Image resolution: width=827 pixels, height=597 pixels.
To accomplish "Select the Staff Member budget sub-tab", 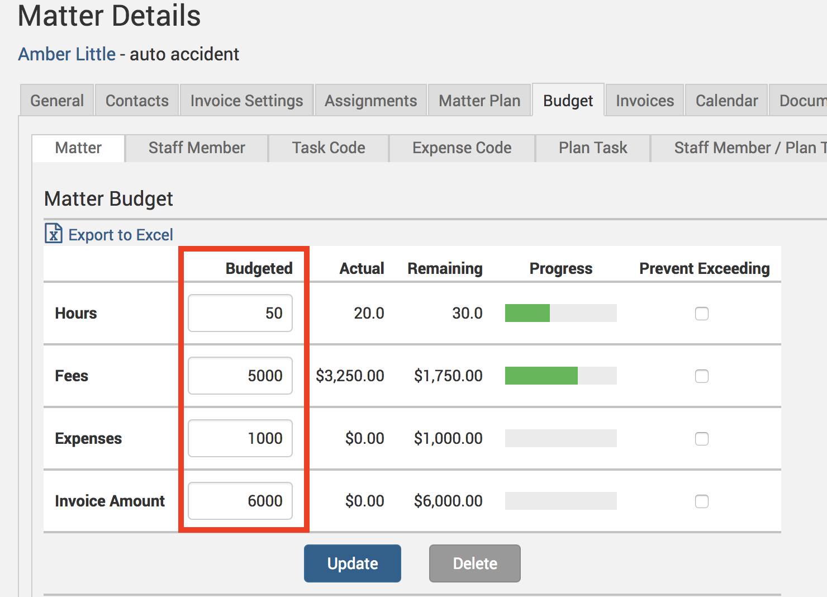I will click(197, 148).
